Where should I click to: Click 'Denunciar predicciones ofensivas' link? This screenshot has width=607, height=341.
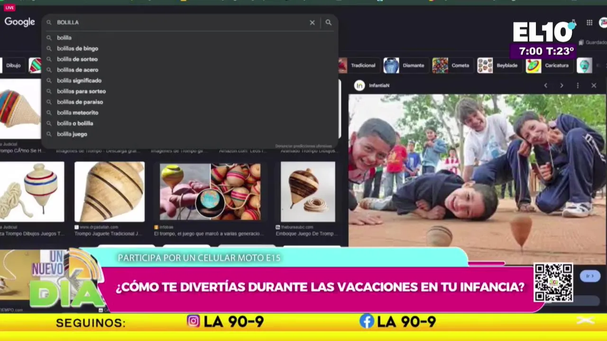(303, 146)
